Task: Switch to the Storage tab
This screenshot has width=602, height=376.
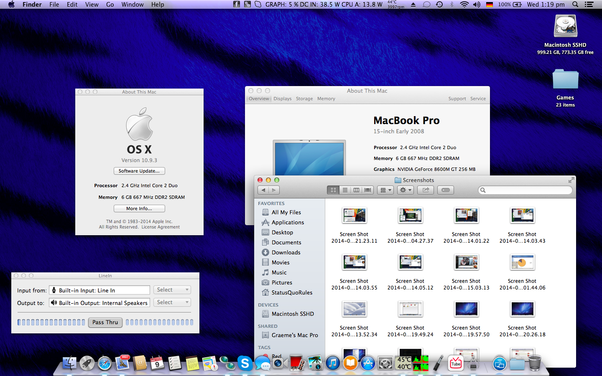Action: click(x=304, y=99)
